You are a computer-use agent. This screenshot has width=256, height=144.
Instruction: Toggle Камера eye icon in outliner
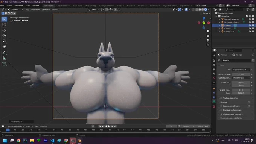pyautogui.click(x=250, y=25)
